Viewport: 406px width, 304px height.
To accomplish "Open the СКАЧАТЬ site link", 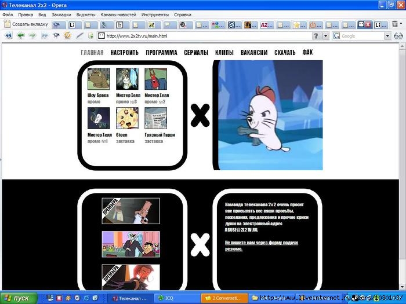I will click(285, 53).
